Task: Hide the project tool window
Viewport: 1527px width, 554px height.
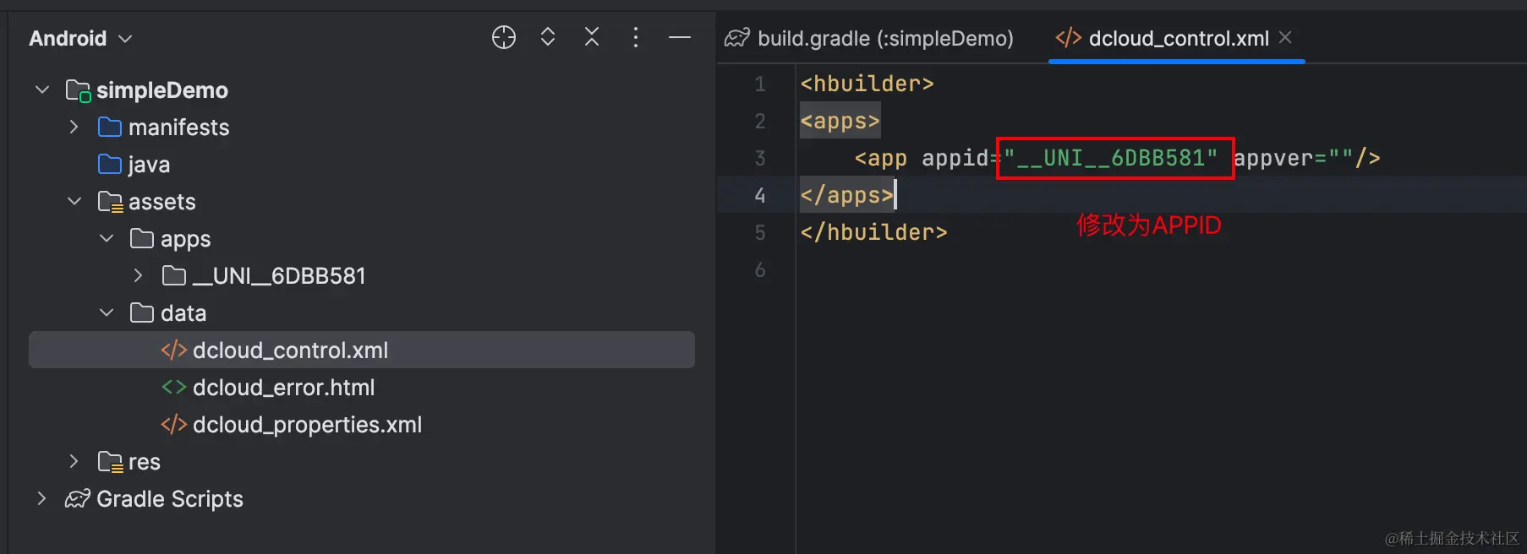Action: point(680,37)
